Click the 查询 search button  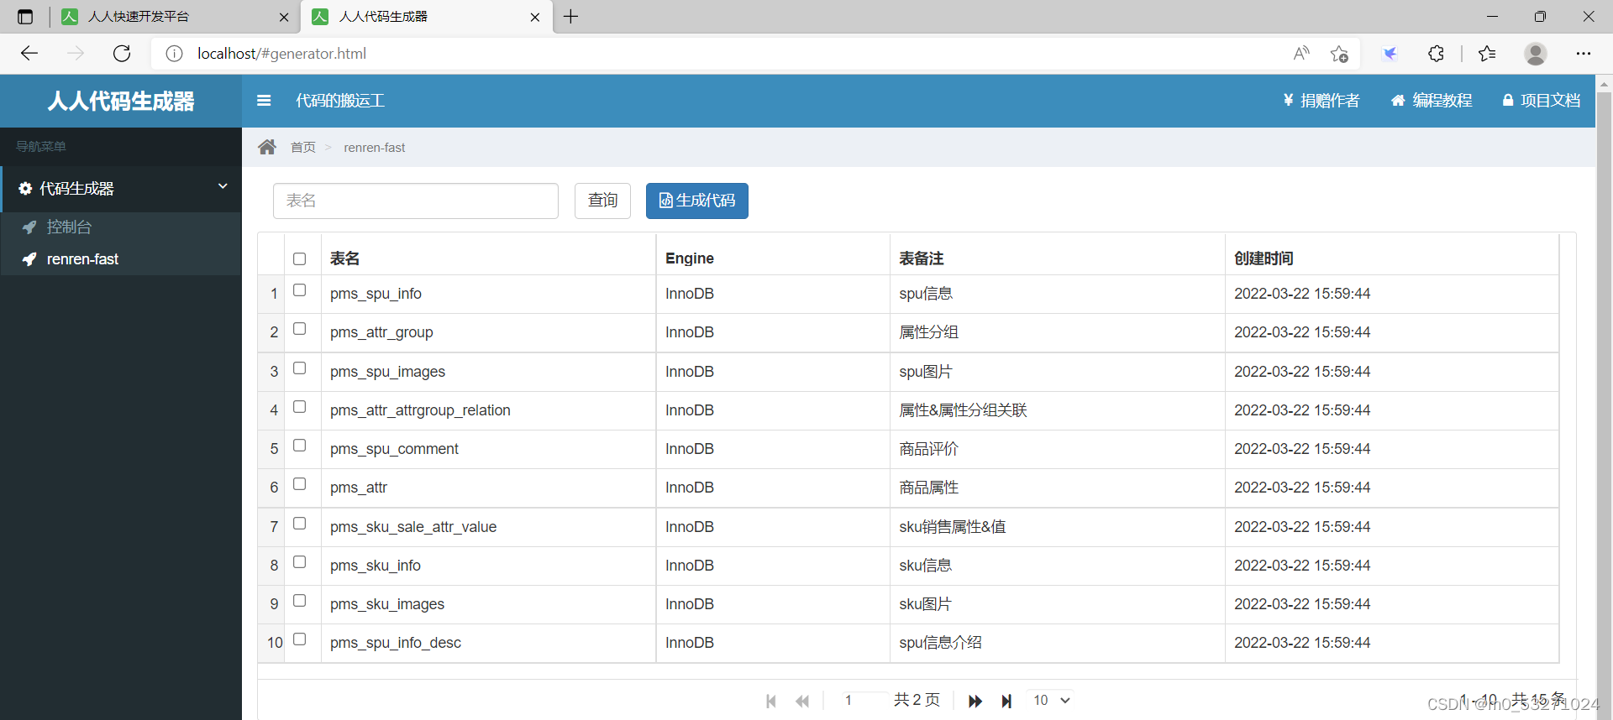(x=602, y=201)
